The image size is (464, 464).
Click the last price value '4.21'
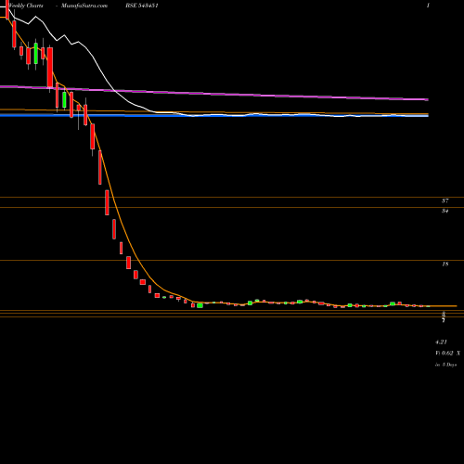pos(441,342)
